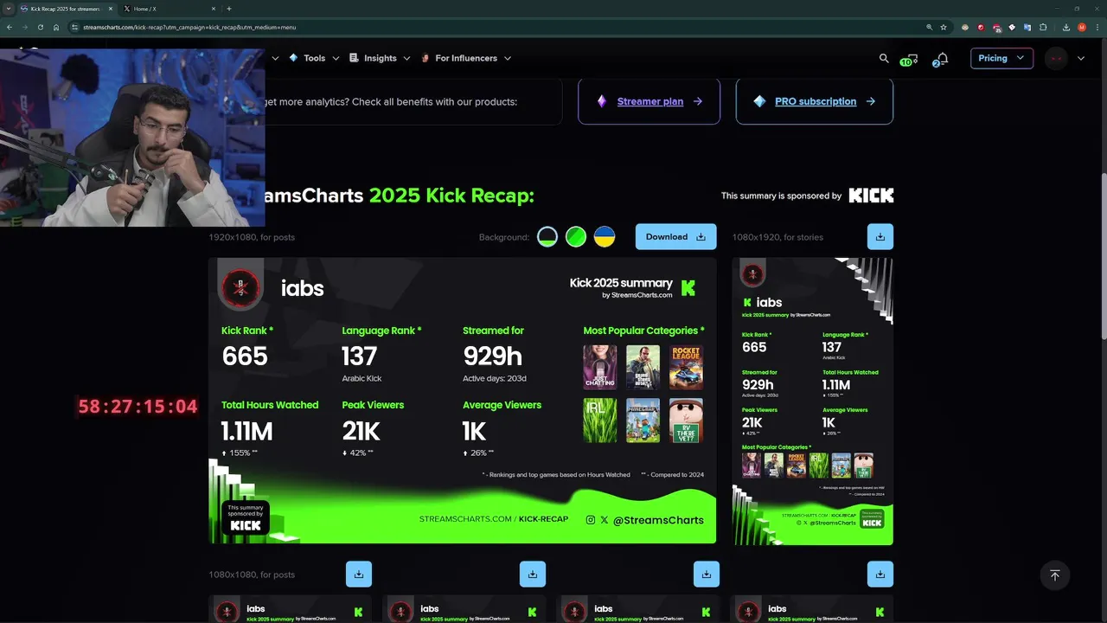1107x623 pixels.
Task: Switch to the Home / X tab
Action: (x=170, y=9)
